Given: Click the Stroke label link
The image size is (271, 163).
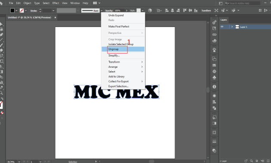Looking at the screenshot, I should (x=34, y=11).
